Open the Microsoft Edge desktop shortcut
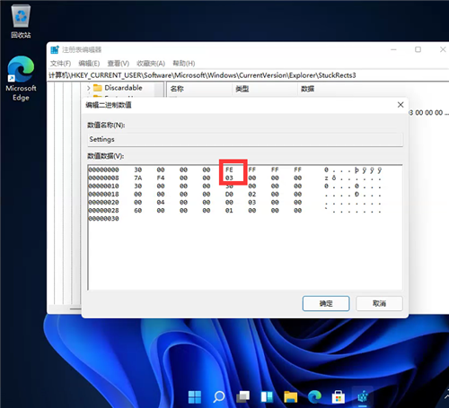The image size is (449, 408). pyautogui.click(x=21, y=78)
